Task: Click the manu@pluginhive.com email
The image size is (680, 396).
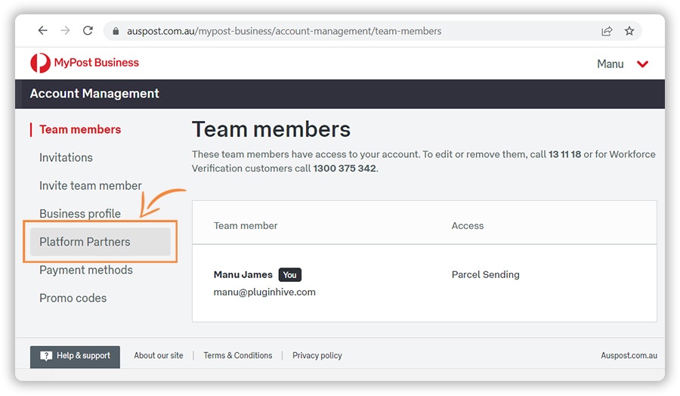Action: coord(264,292)
